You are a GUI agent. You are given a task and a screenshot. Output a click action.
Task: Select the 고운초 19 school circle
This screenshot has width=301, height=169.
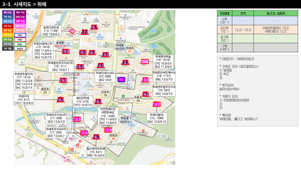(x=105, y=94)
